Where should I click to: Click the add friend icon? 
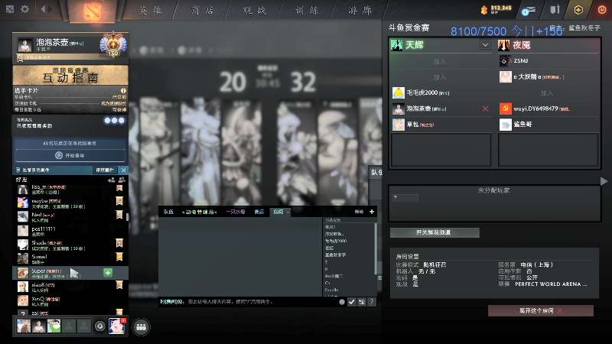(111, 180)
